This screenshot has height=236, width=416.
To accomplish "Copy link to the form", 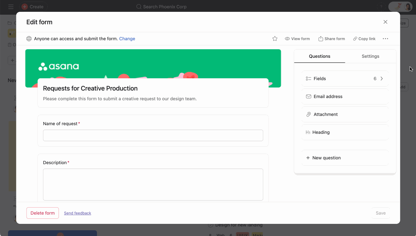I will (x=364, y=38).
